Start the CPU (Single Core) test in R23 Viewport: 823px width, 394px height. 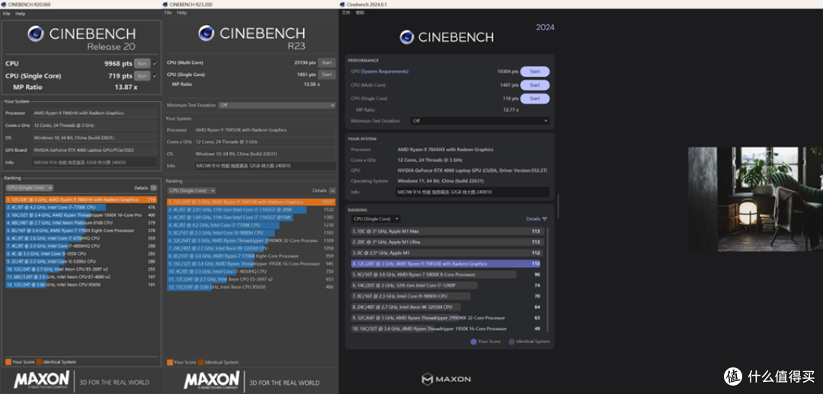pyautogui.click(x=326, y=75)
